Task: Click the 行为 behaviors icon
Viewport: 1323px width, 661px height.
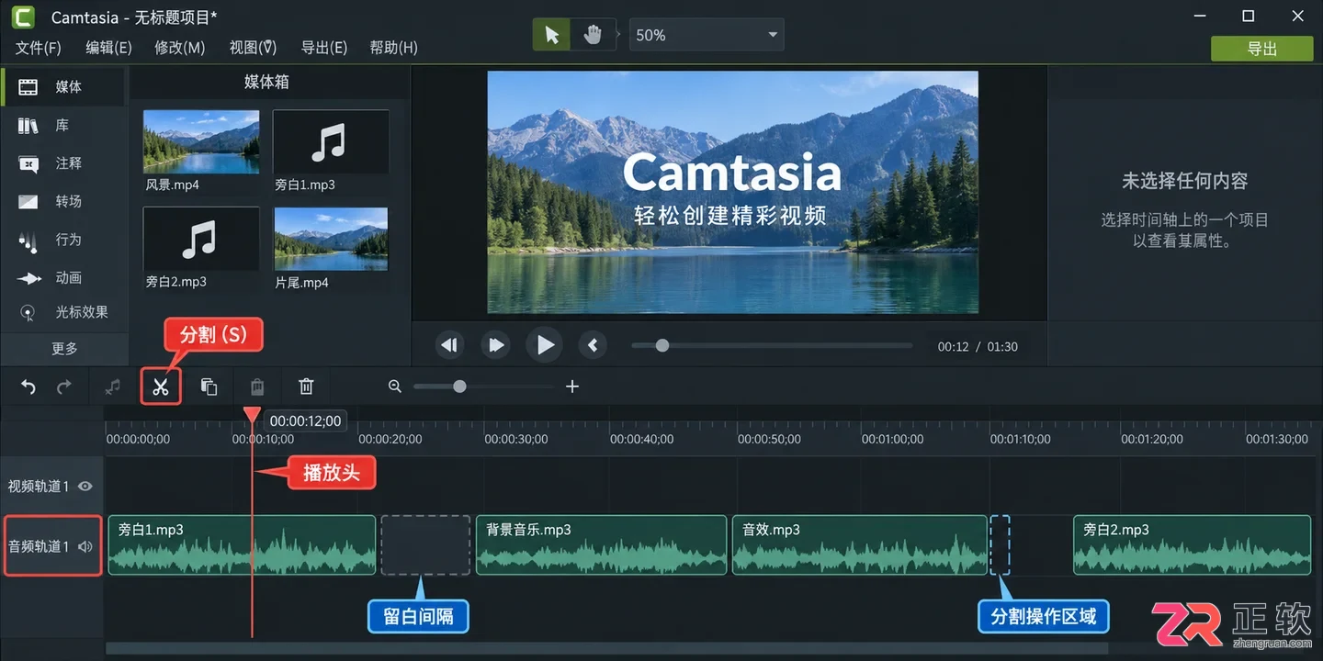Action: click(28, 242)
